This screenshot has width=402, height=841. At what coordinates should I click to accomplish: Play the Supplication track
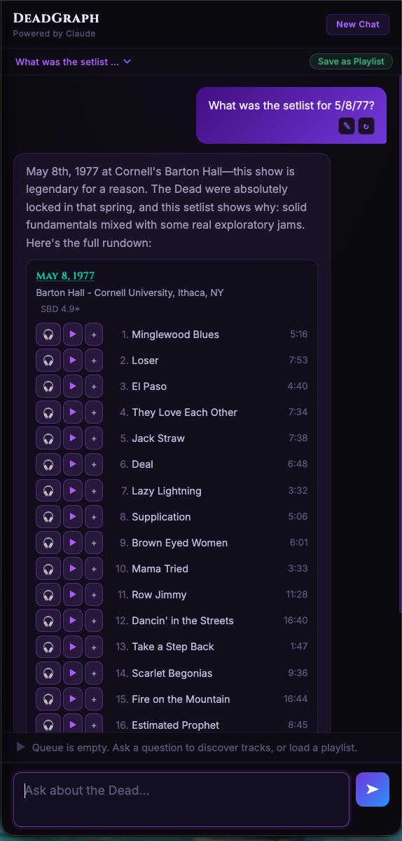[73, 516]
